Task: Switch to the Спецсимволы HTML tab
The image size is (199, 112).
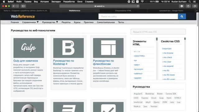Action: pyautogui.click(x=123, y=11)
